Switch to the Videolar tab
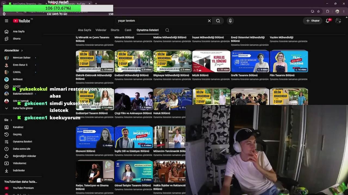 [x=101, y=30]
